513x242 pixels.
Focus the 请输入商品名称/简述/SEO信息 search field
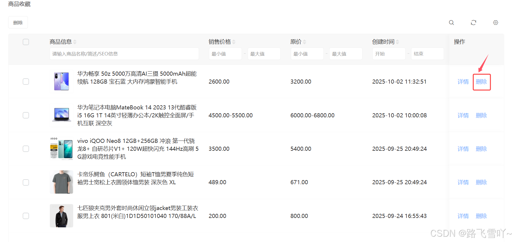coord(124,54)
